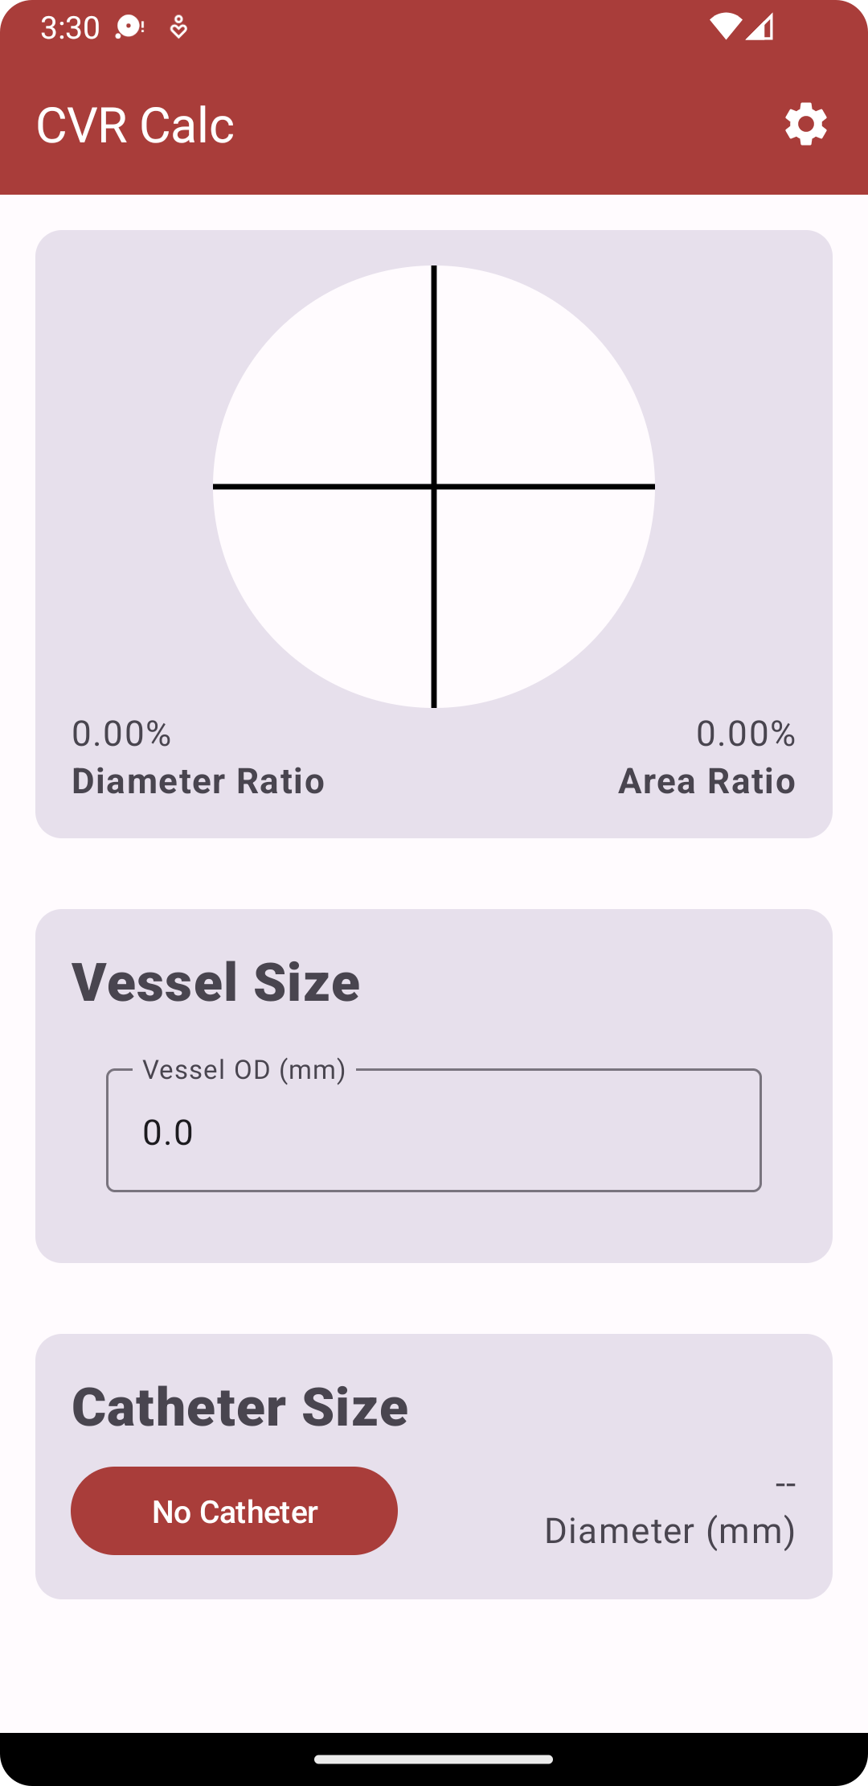Open the settings gear icon
Screen dimensions: 868x1786
[x=805, y=124]
